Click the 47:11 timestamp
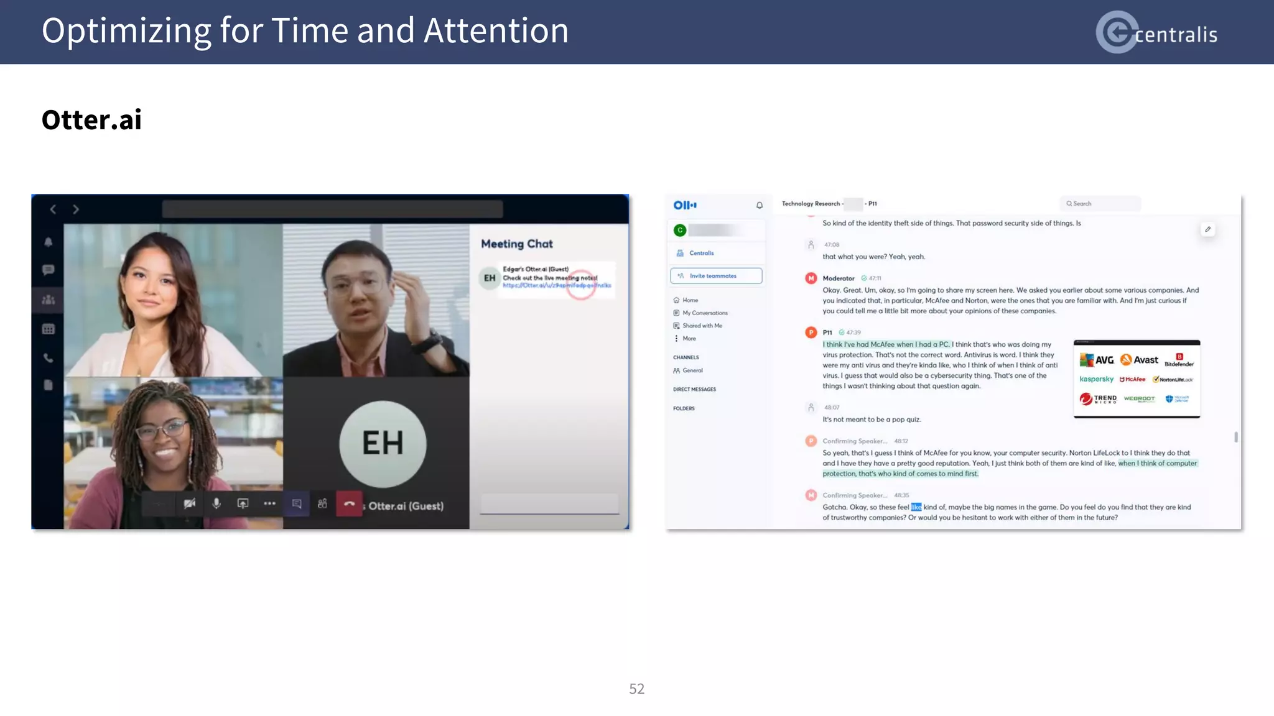Image resolution: width=1274 pixels, height=716 pixels. [x=875, y=278]
